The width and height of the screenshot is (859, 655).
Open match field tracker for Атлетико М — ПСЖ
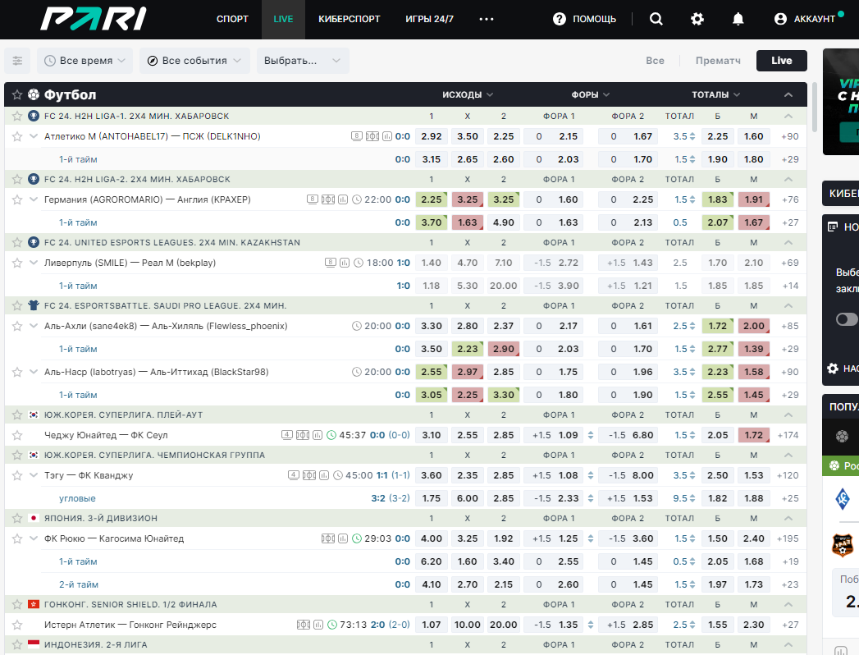tap(372, 136)
